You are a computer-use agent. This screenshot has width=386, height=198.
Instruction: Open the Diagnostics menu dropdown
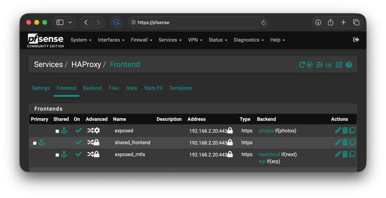pos(249,40)
